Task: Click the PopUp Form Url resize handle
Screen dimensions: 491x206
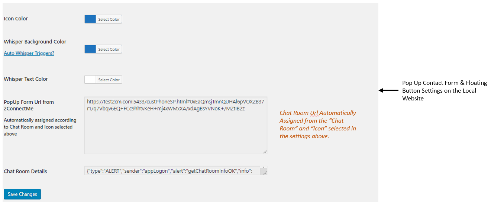Action: 265,152
